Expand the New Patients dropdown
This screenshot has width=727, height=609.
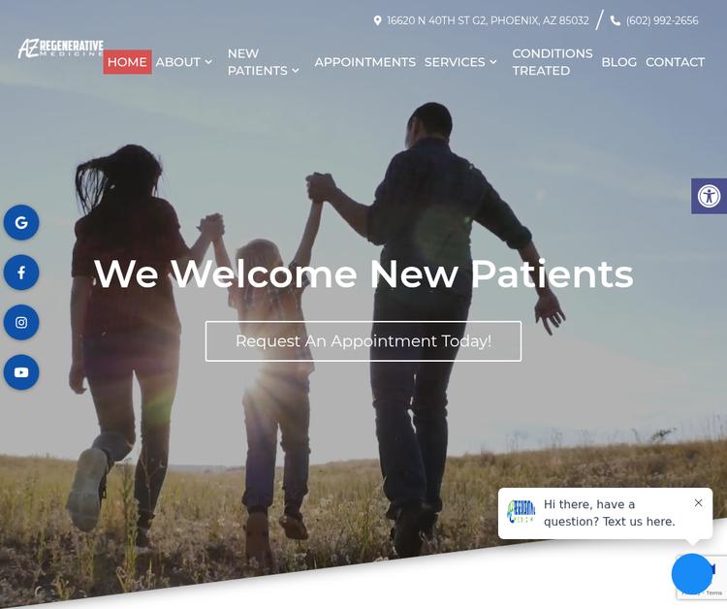pyautogui.click(x=263, y=62)
